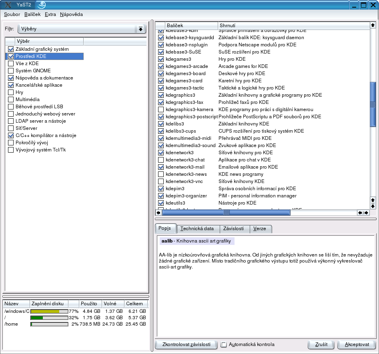This screenshot has width=379, height=354.
Task: Click the root / disk usage bar
Action: point(49,318)
